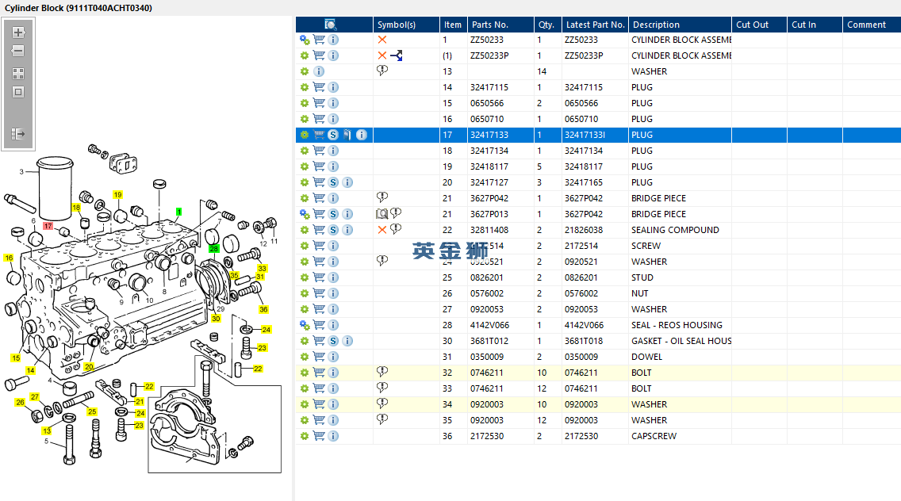
Task: Click the supersession S icon on row 17
Action: (333, 135)
